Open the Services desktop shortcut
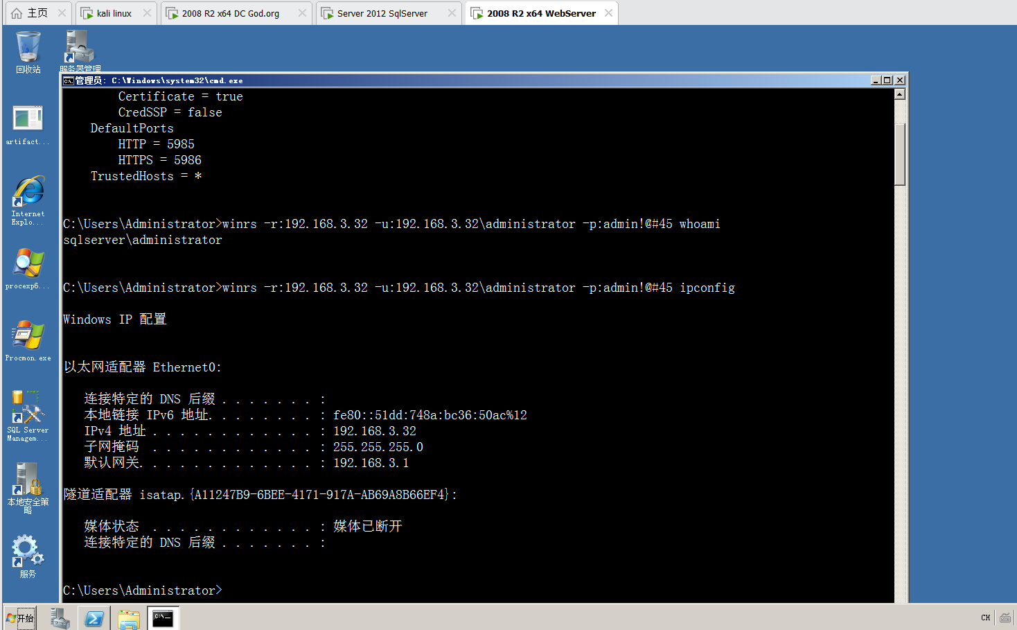This screenshot has height=630, width=1017. (x=28, y=556)
